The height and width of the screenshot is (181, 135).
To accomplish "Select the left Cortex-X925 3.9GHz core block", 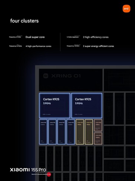I will pyautogui.click(x=55, y=105).
